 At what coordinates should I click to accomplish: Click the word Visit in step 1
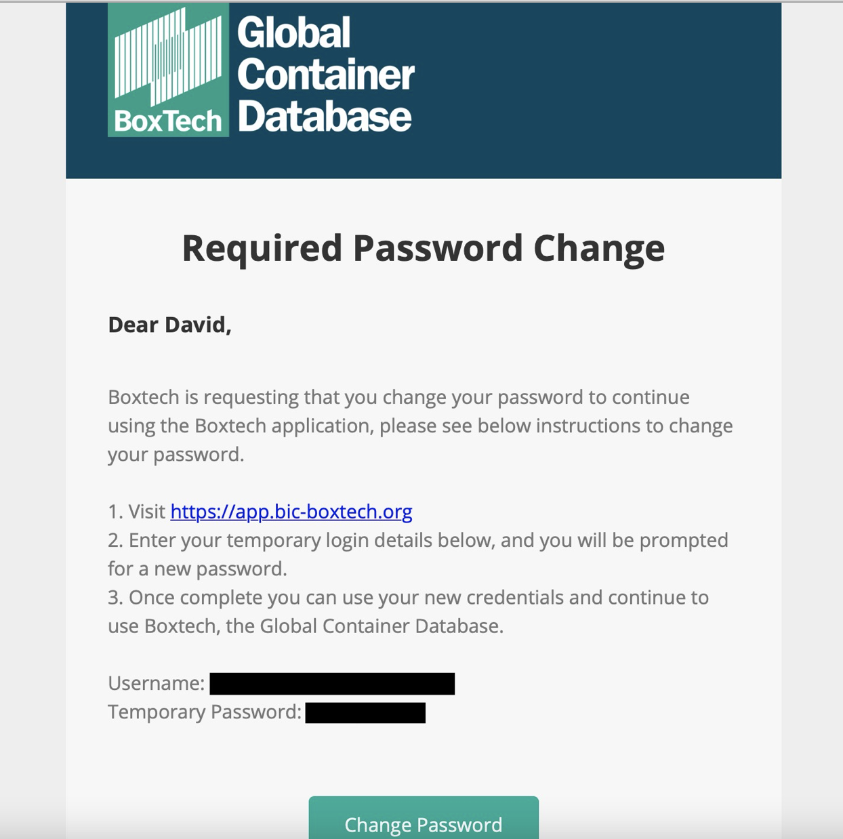[x=147, y=511]
